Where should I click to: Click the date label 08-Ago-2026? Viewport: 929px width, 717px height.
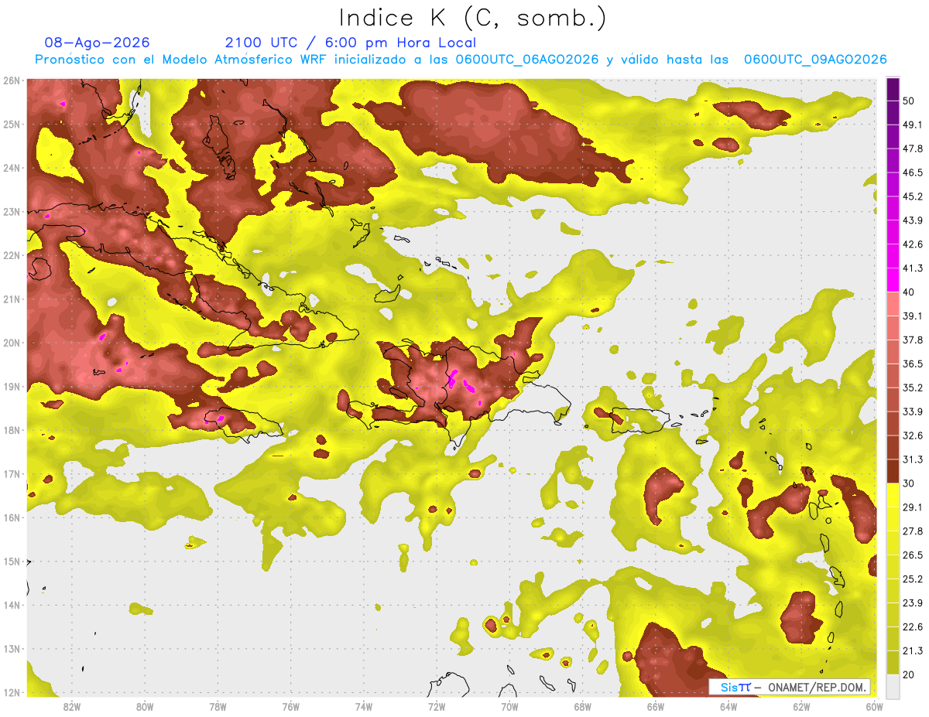coord(98,43)
